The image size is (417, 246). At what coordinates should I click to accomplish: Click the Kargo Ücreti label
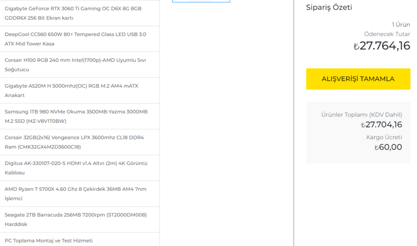[x=384, y=137]
